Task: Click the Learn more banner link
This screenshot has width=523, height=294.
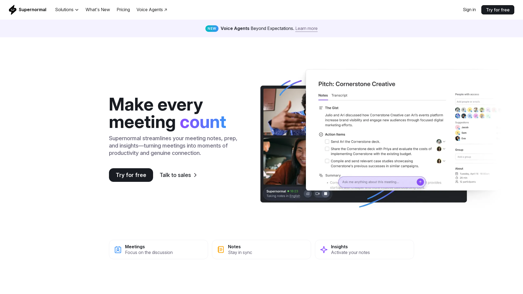Action: [x=306, y=29]
